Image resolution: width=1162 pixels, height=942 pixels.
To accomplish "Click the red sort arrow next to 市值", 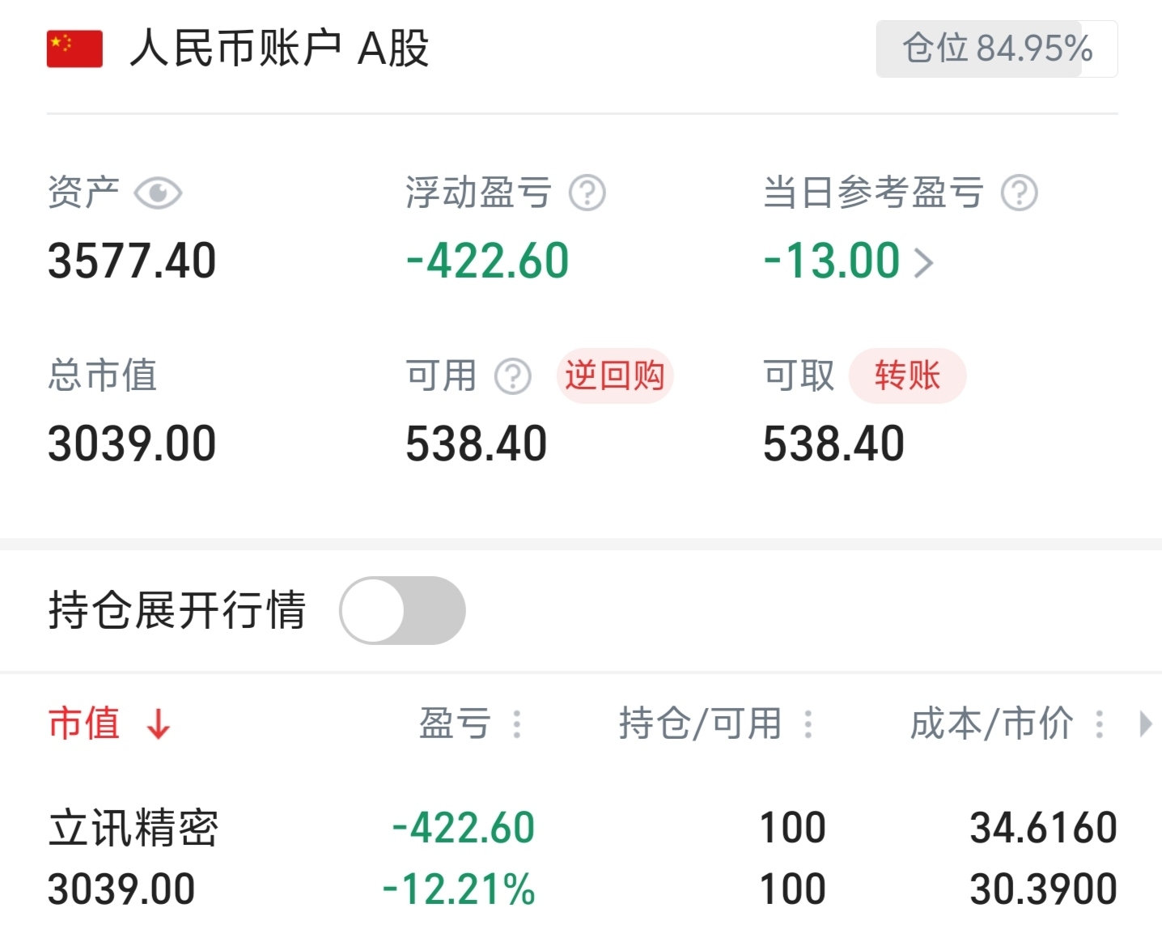I will click(159, 723).
